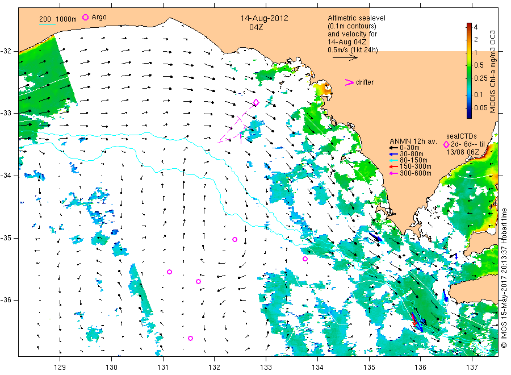Click the dashed magenta seal track
Viewport: 511px width, 375px height.
point(237,126)
